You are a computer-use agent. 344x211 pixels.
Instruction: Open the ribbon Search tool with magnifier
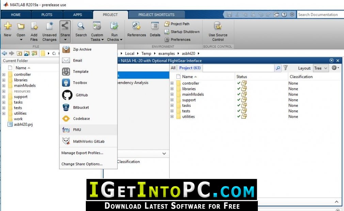(81, 29)
